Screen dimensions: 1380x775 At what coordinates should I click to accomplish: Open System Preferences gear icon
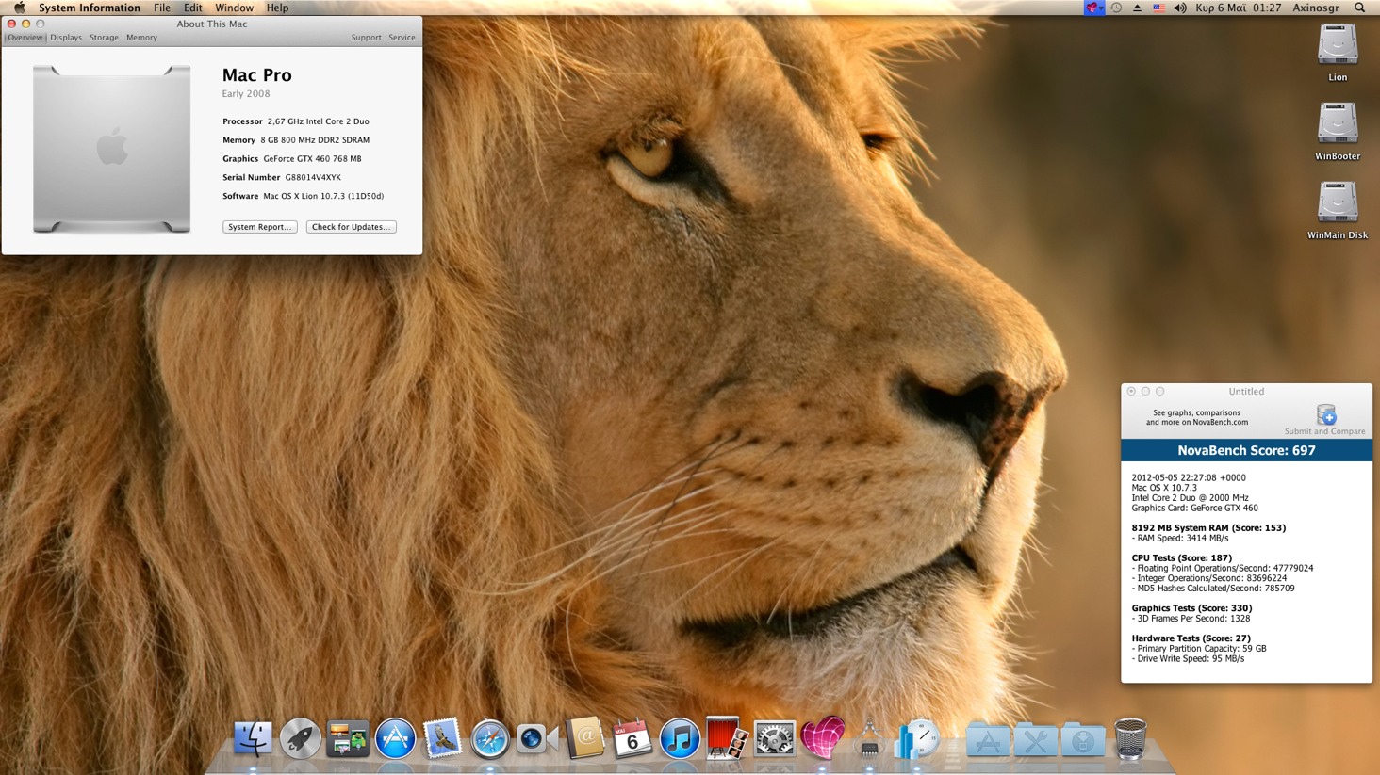pyautogui.click(x=774, y=738)
